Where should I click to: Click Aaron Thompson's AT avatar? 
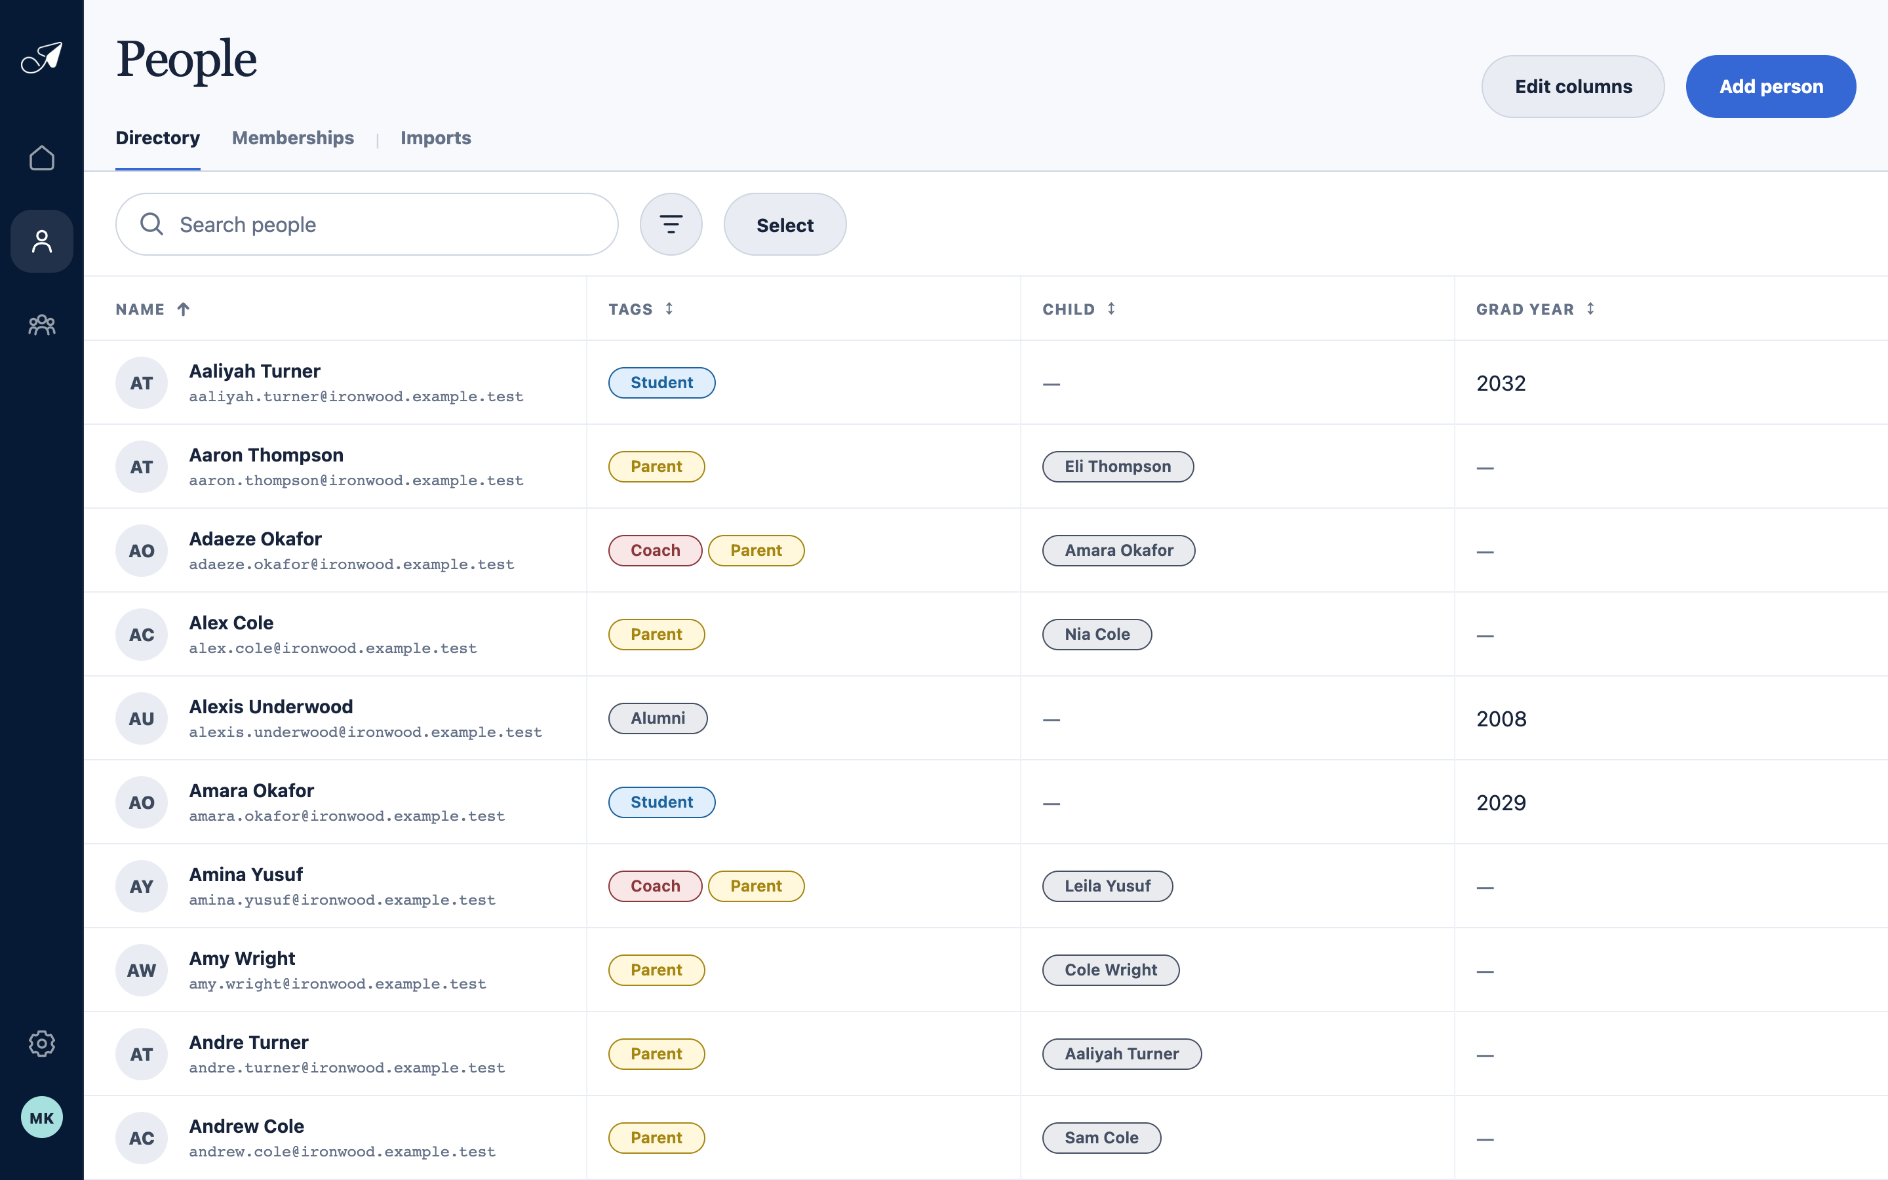pyautogui.click(x=141, y=467)
